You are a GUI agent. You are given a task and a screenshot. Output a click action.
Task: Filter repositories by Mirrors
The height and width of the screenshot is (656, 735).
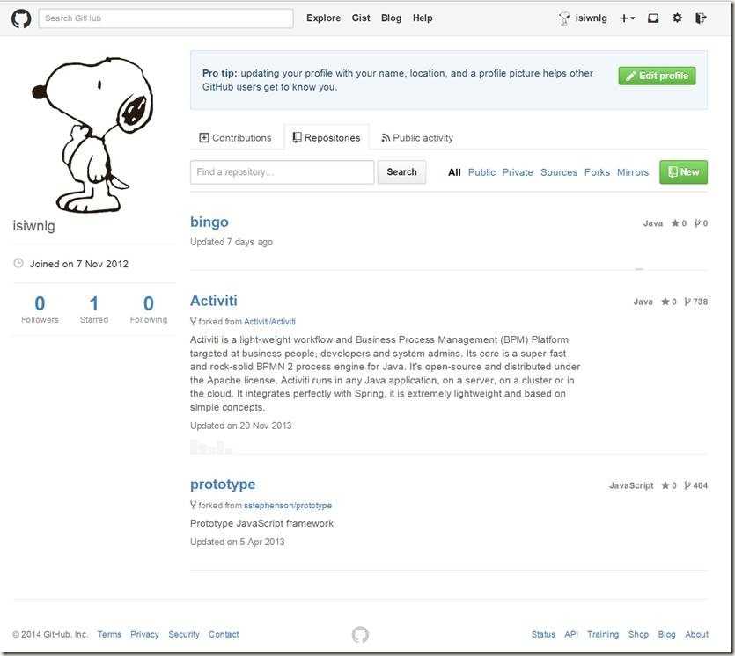(633, 172)
